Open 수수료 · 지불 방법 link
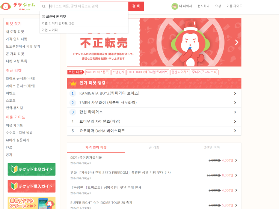The width and height of the screenshot is (279, 209). point(19,133)
